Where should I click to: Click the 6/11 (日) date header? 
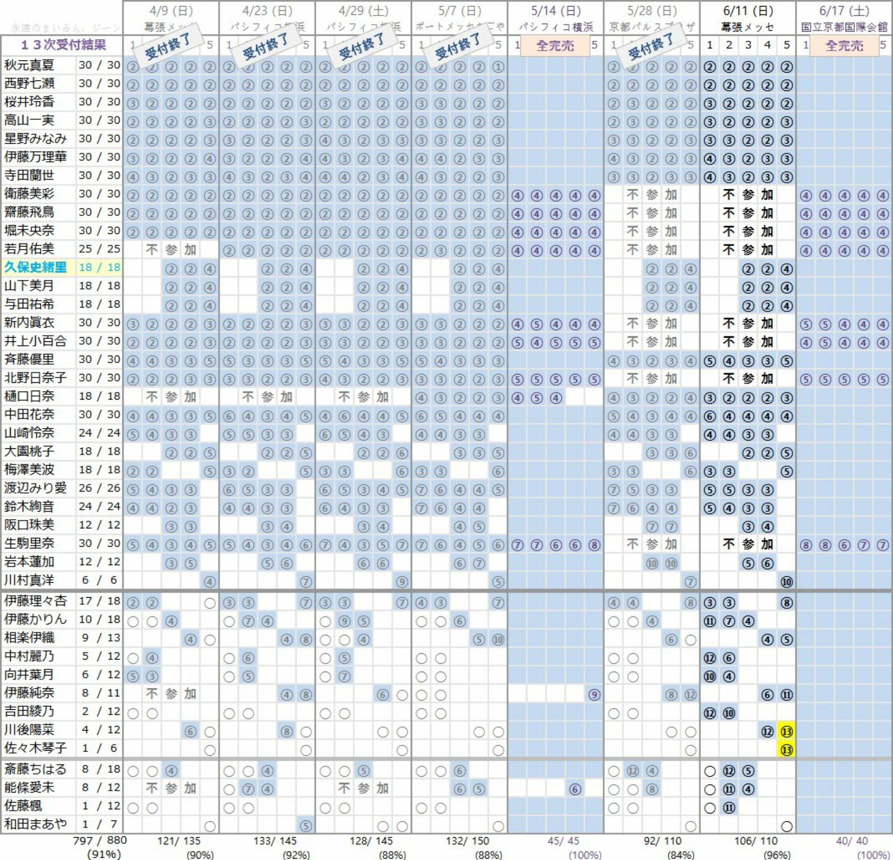pos(748,11)
